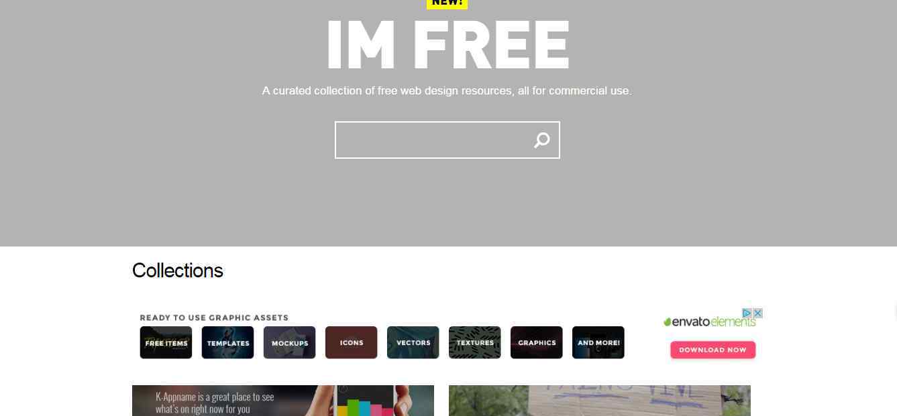Open the IM FREE title logo
This screenshot has width=897, height=416.
click(447, 46)
